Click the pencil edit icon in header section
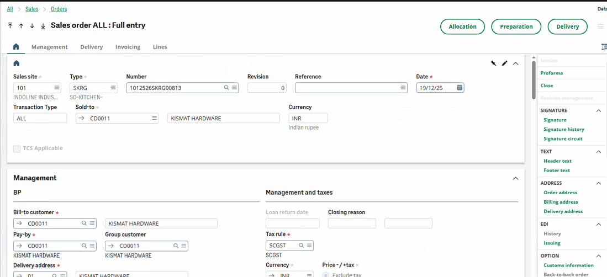This screenshot has width=607, height=277. tap(504, 63)
